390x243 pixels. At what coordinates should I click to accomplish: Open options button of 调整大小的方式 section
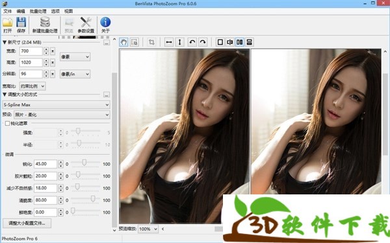(107, 95)
